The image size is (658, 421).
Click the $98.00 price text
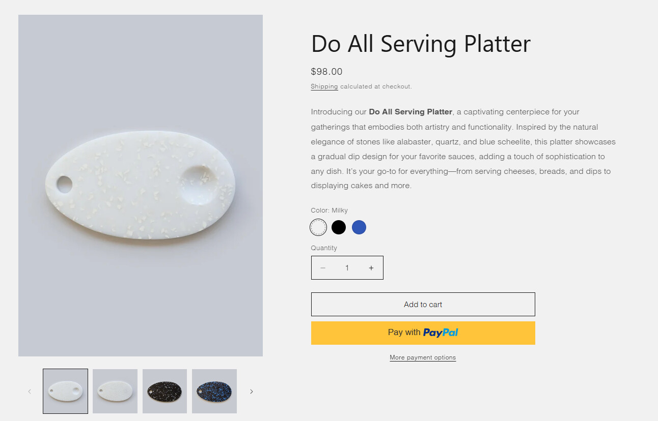click(326, 72)
